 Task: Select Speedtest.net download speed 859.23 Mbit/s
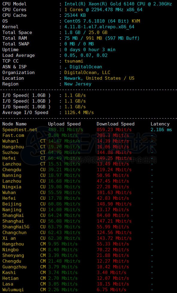[114, 130]
